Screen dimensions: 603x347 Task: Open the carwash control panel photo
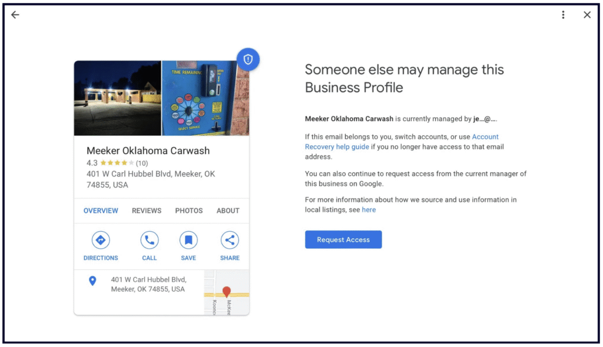(204, 98)
